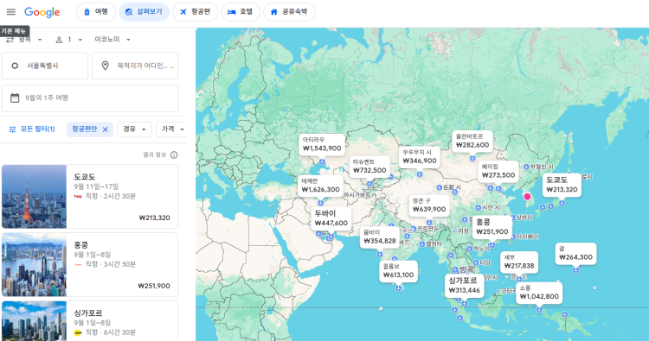Switch to the 호텔 (Hotels) tab

point(241,12)
